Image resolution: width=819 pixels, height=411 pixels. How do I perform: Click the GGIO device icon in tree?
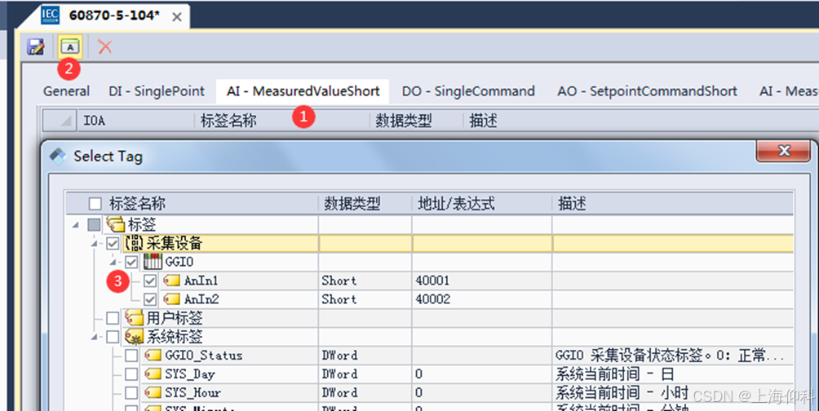tap(153, 261)
